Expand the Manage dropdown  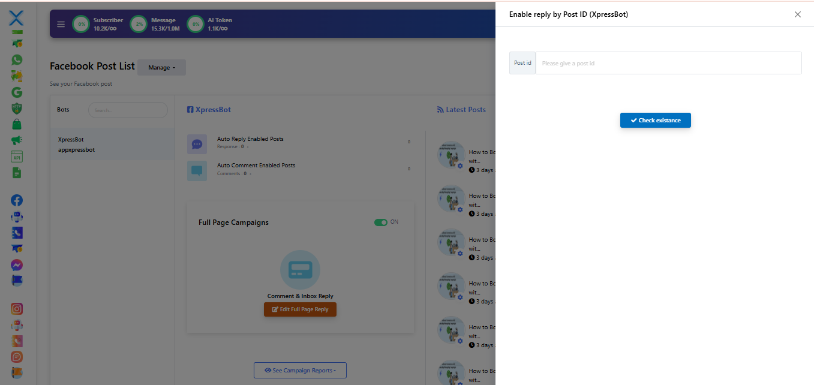[161, 68]
